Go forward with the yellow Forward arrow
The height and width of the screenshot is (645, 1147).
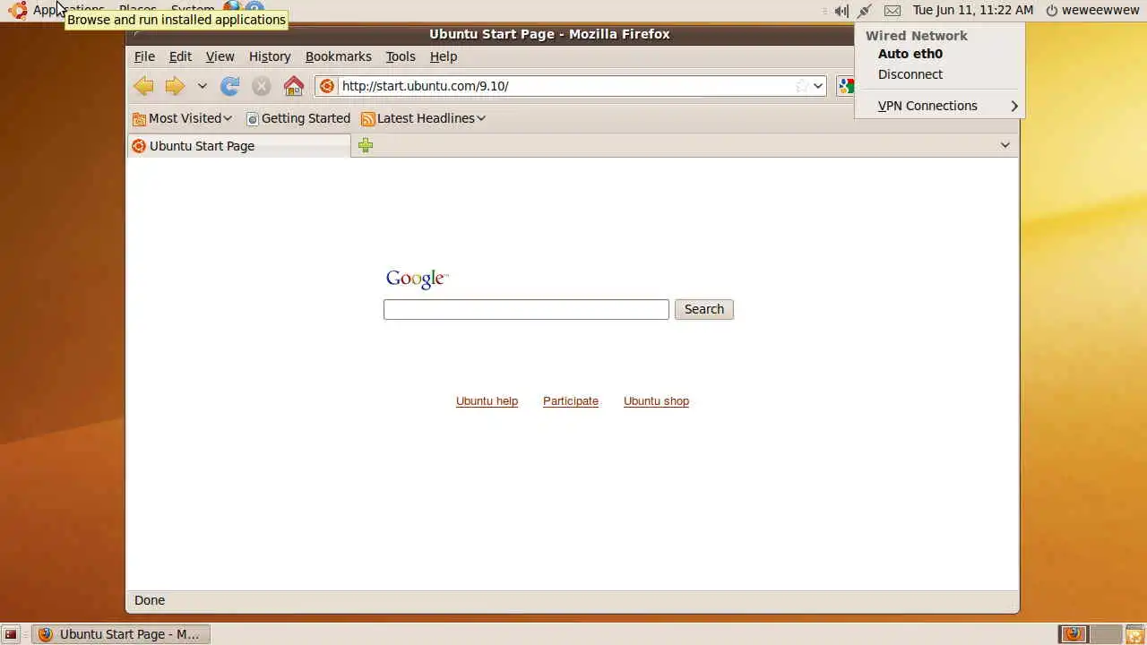point(175,86)
